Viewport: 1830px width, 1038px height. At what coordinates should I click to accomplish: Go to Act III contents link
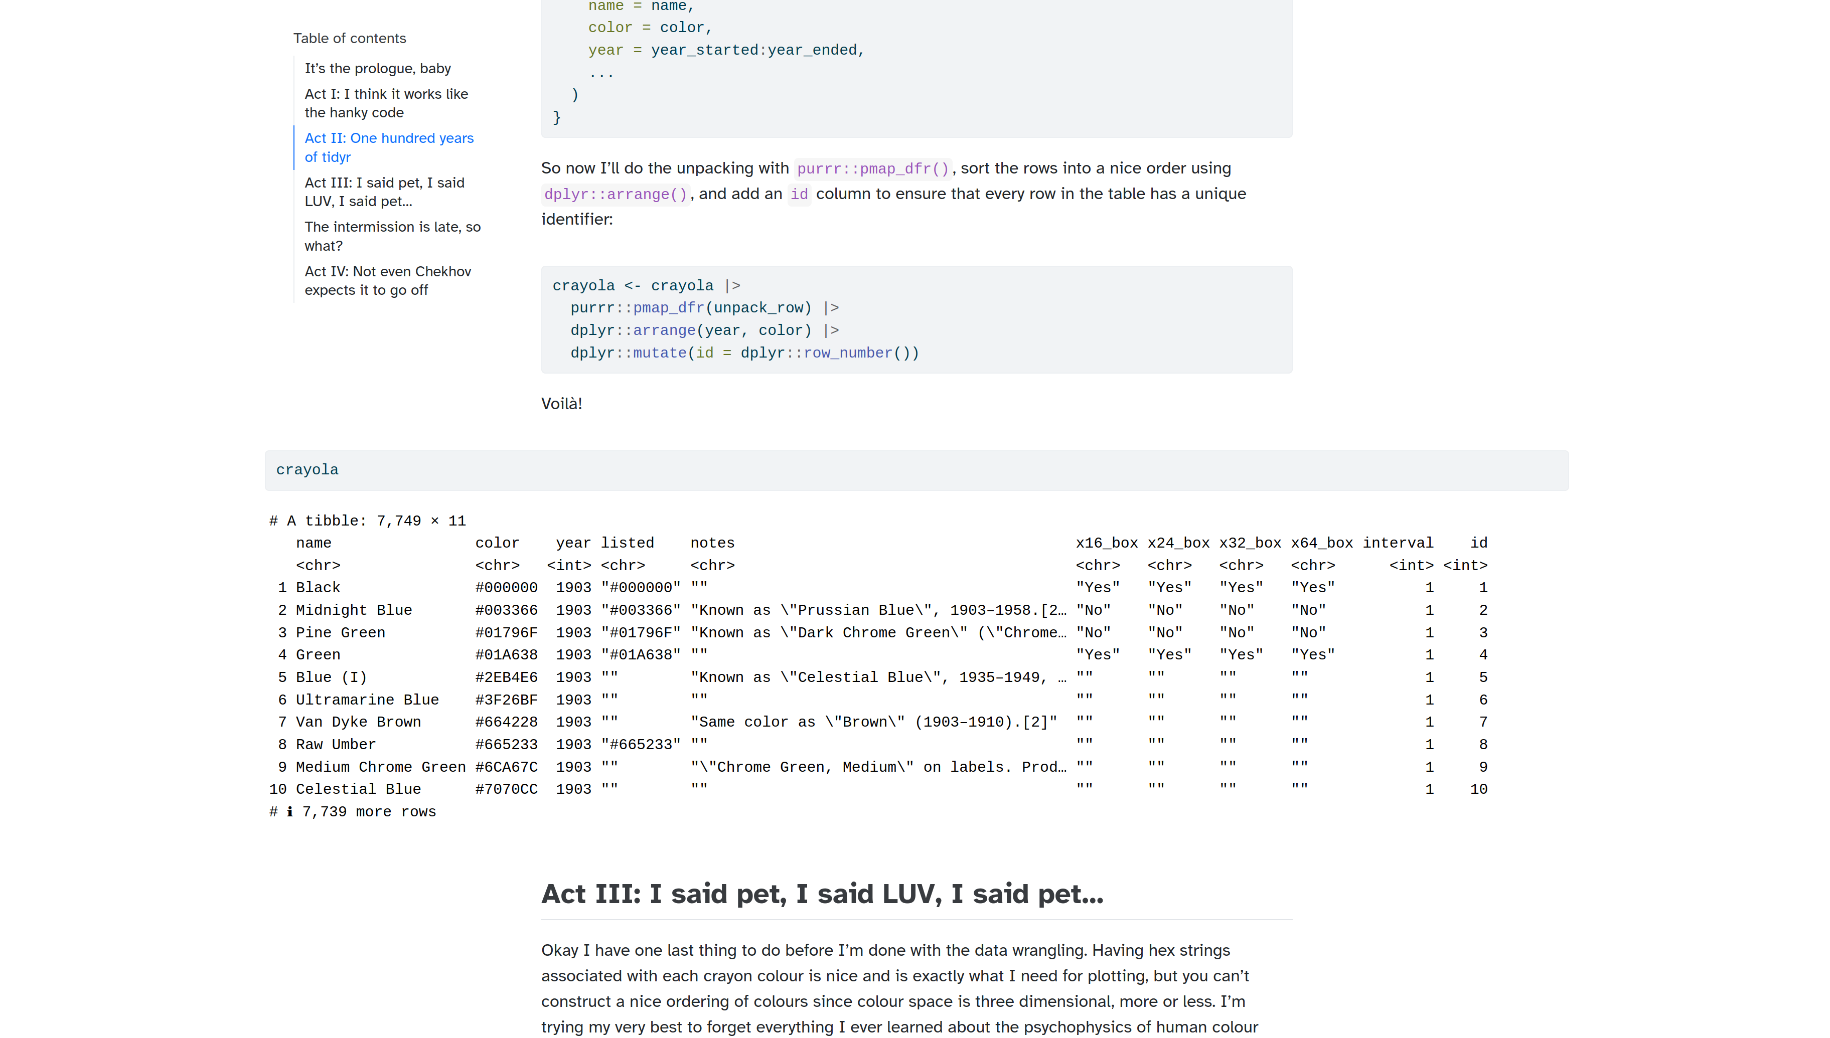pos(384,192)
